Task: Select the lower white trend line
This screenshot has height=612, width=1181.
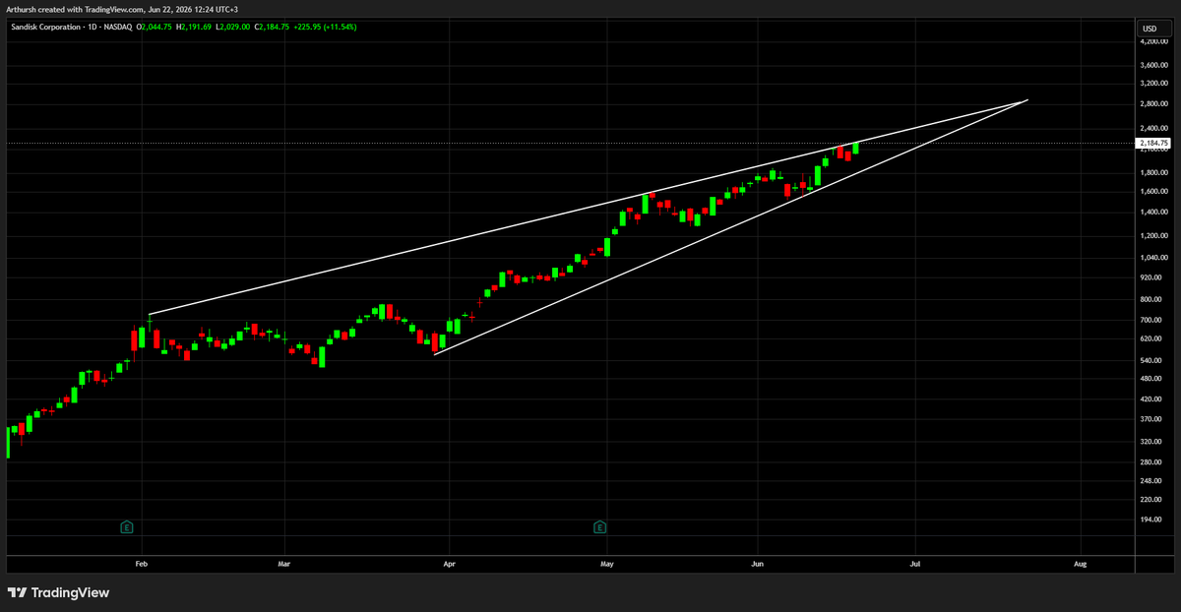Action: click(733, 227)
